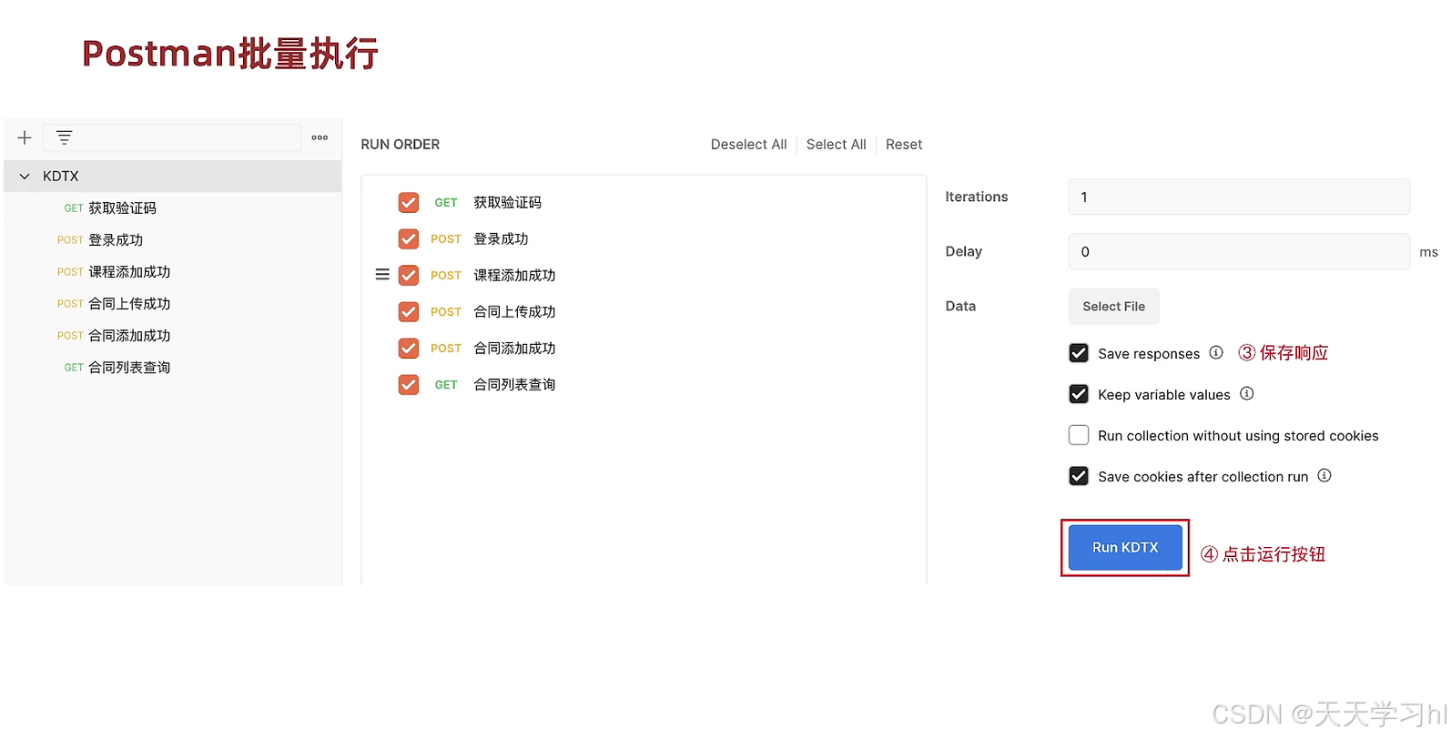The image size is (1451, 739).
Task: Open sidebar request GET 合同列表查询
Action: [117, 368]
